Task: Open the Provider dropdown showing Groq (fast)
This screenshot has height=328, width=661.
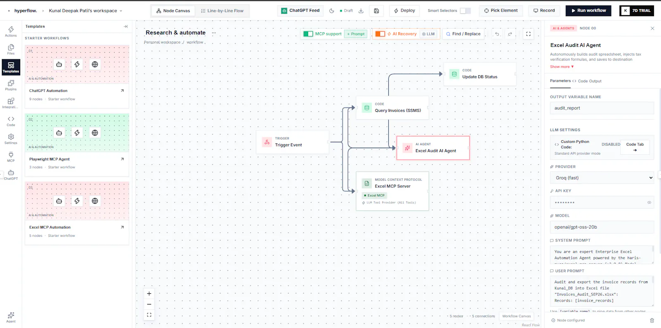Action: (x=602, y=178)
